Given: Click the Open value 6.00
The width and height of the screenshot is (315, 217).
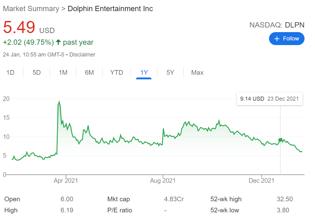Looking at the screenshot, I should click(67, 199).
